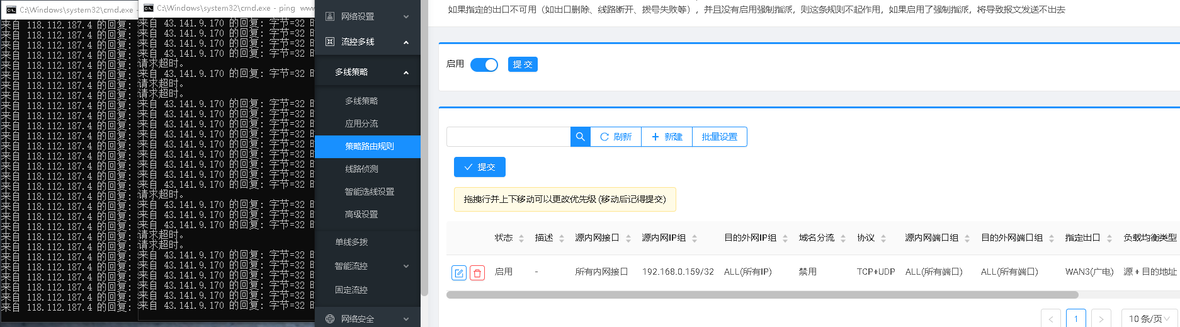Click the 批量设置 button
Image resolution: width=1180 pixels, height=327 pixels.
(x=719, y=137)
